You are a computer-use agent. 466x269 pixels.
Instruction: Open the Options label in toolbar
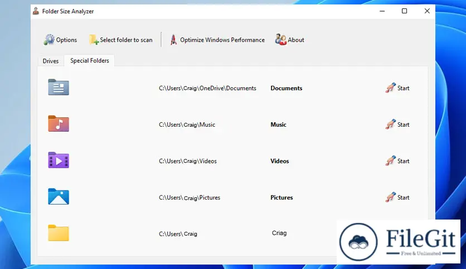pyautogui.click(x=66, y=39)
